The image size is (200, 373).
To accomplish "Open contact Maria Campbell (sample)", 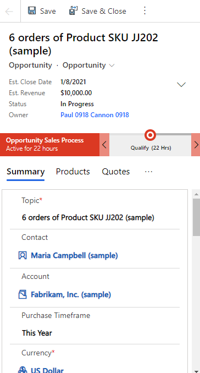I will 74,255.
